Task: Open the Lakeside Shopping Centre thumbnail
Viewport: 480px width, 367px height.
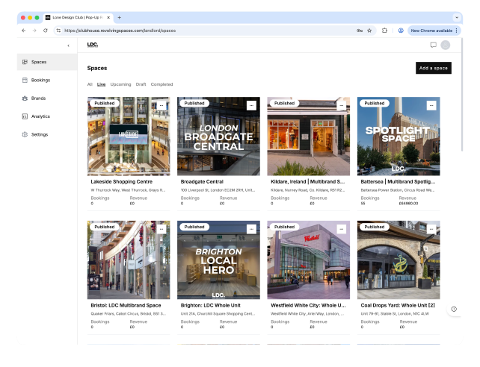Action: tap(129, 137)
